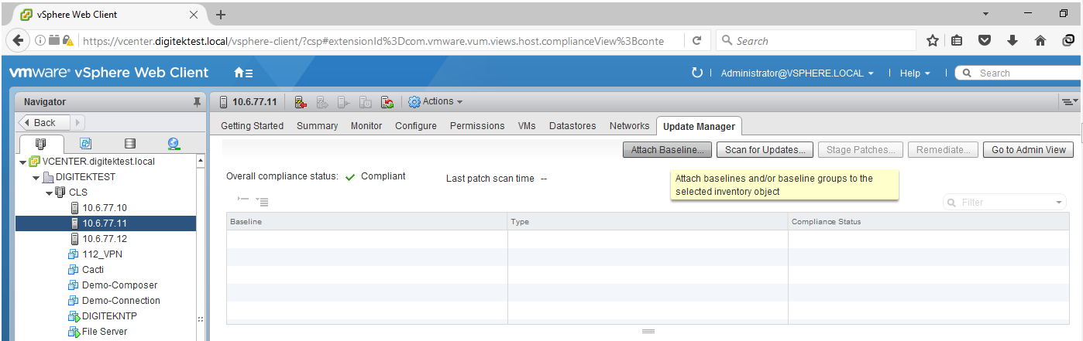The width and height of the screenshot is (1083, 341).
Task: Open Administrator@VSPHERE.LOCAL user menu
Action: pyautogui.click(x=797, y=73)
